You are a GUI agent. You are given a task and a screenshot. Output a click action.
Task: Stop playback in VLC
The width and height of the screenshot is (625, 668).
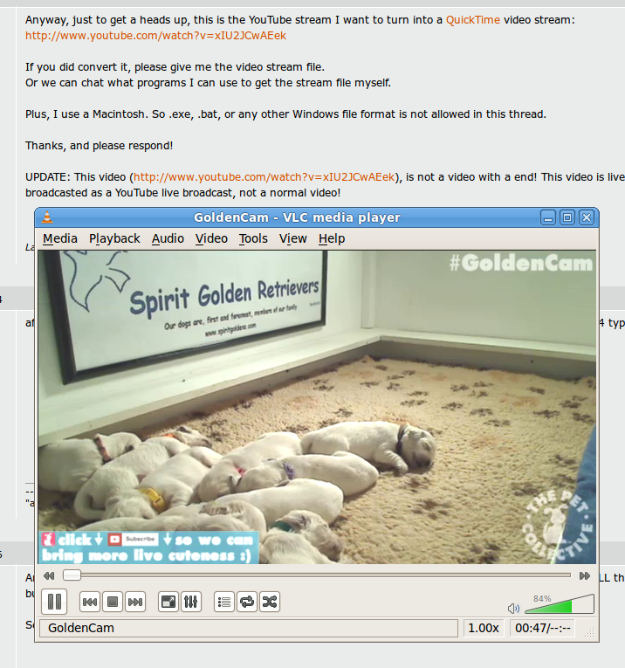tap(113, 602)
